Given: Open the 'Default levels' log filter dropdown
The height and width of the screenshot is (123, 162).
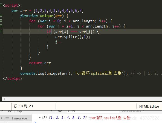Looking at the screenshot, I should (x=133, y=111).
